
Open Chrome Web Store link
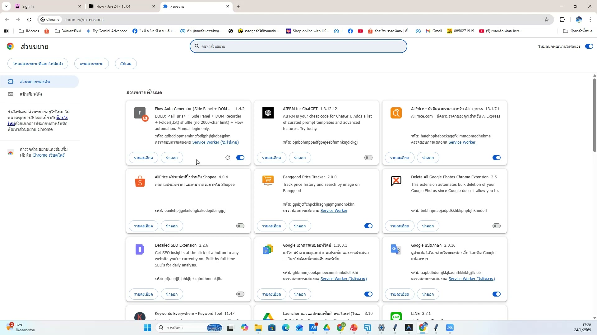click(49, 155)
